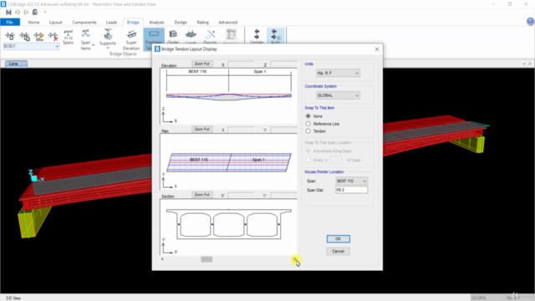The image size is (535, 301).
Task: Click Zoom Full for Plan view
Action: pyautogui.click(x=202, y=130)
